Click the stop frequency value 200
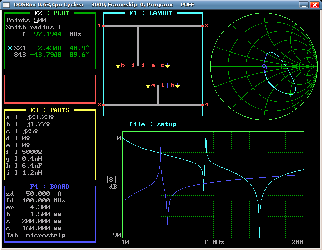Image resolution: width=322 pixels, height=250 pixels. (298, 242)
